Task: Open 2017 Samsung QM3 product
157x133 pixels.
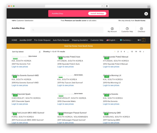Action: 111,120
